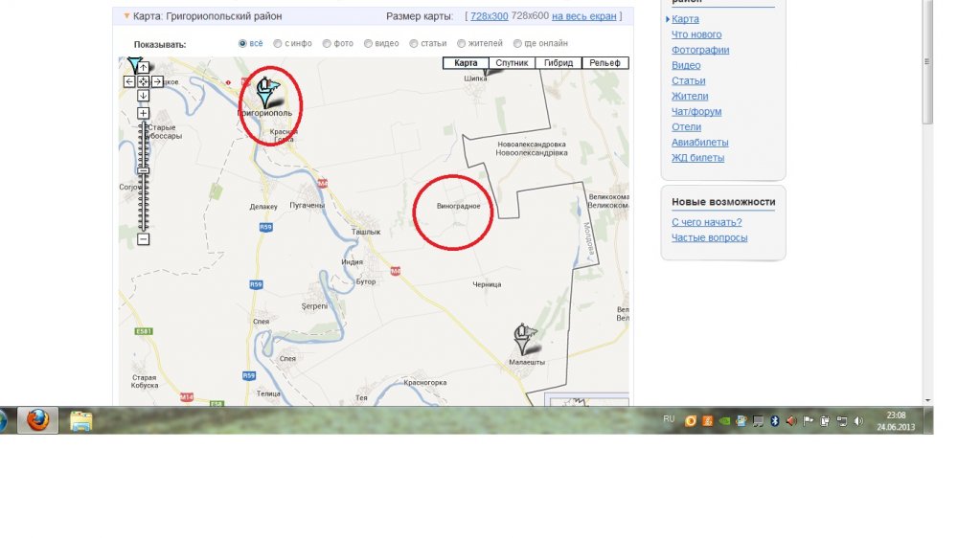Open the 'Видео' sidebar link
Screen dimensions: 958x538
click(686, 65)
